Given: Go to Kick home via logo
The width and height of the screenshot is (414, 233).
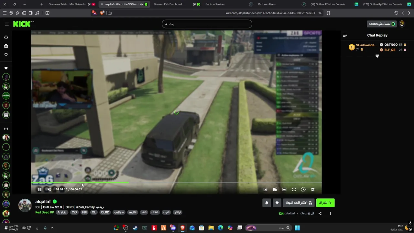Looking at the screenshot, I should 24,24.
